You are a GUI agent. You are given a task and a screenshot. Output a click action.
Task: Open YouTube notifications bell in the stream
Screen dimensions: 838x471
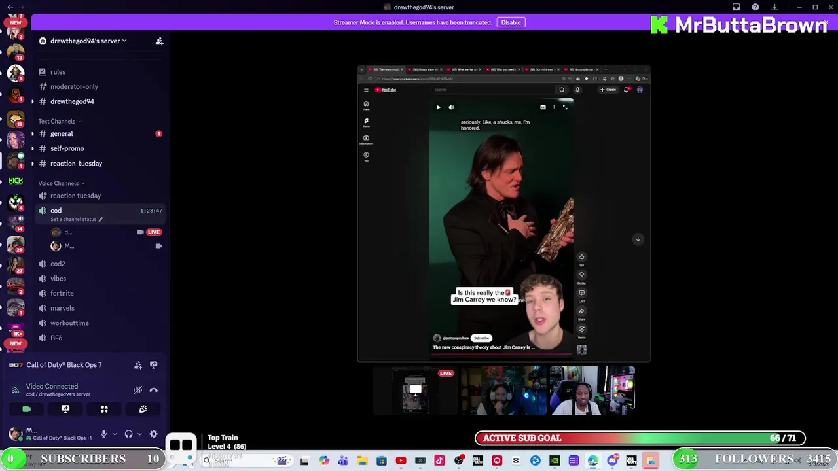point(627,90)
